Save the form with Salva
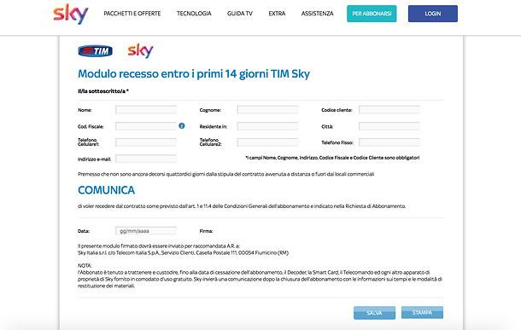The width and height of the screenshot is (521, 330). (374, 313)
